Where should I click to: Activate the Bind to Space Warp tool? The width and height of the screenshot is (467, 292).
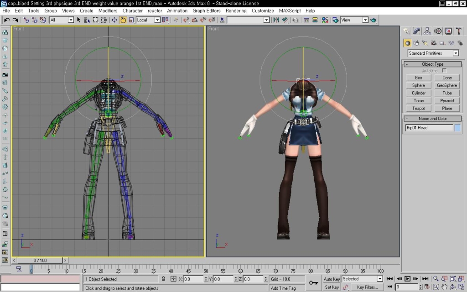(42, 20)
